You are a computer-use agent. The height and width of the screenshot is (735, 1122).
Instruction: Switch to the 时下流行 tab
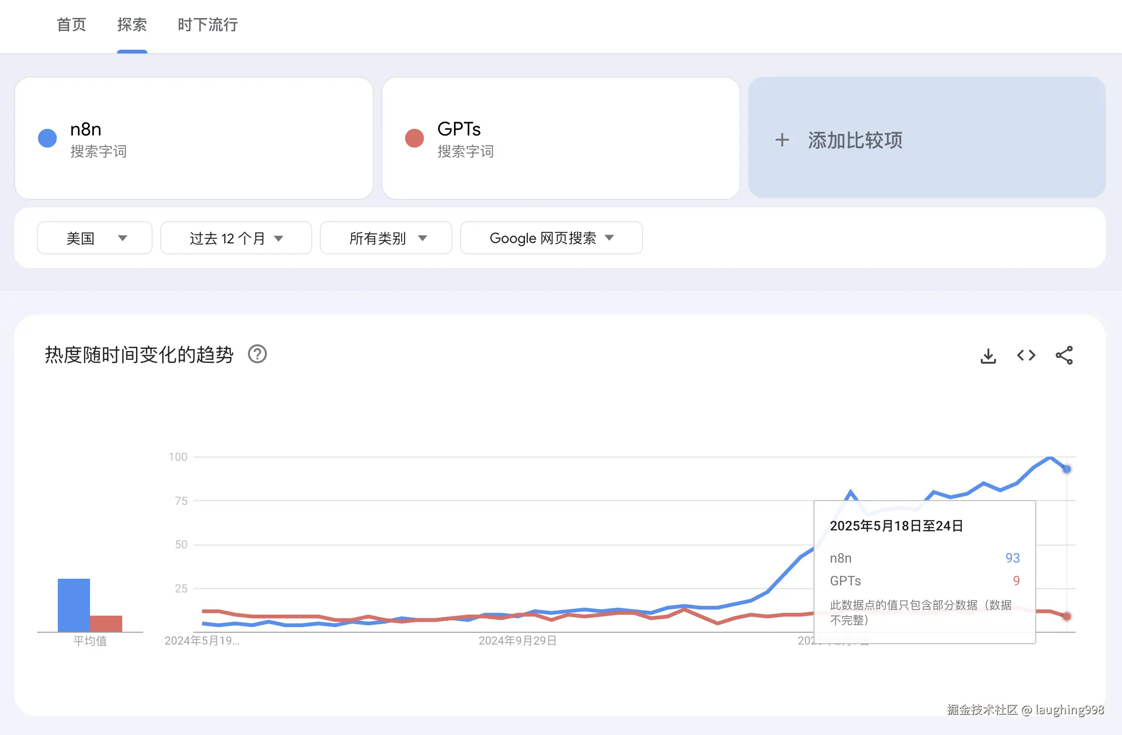tap(208, 25)
